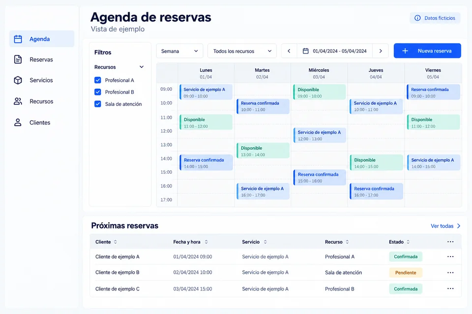
Task: Open actions menu for Cliente de ejemplo B
Action: point(450,272)
